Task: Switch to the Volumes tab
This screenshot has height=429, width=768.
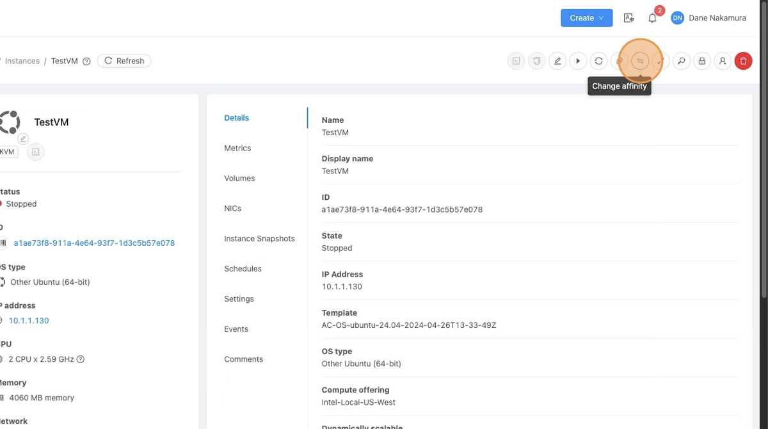Action: pos(239,178)
